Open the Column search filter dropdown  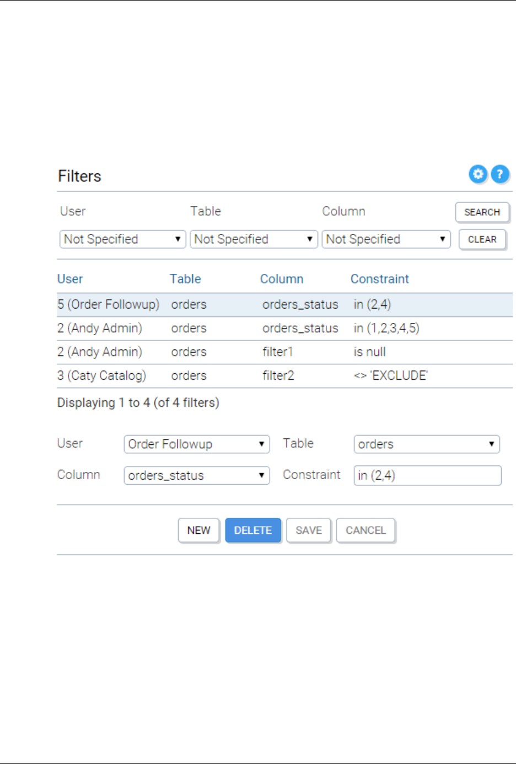(x=386, y=239)
